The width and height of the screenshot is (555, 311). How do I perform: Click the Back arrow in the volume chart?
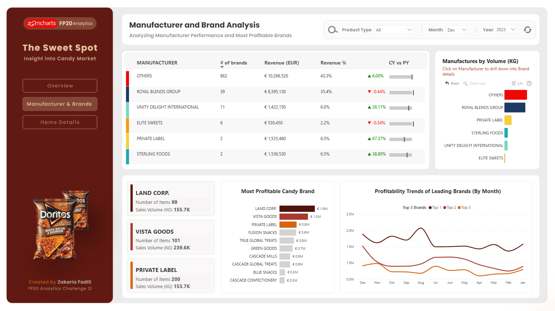[447, 83]
